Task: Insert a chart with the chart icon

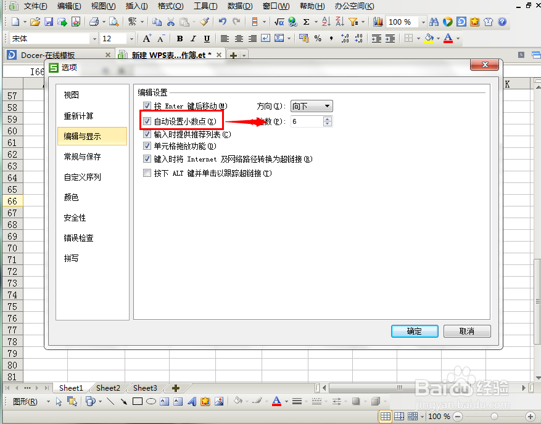Action: pos(378,22)
